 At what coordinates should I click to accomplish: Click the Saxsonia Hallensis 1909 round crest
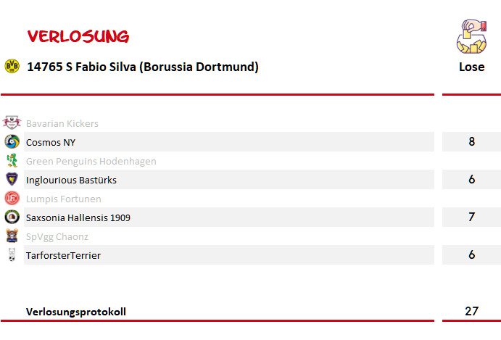(x=12, y=217)
